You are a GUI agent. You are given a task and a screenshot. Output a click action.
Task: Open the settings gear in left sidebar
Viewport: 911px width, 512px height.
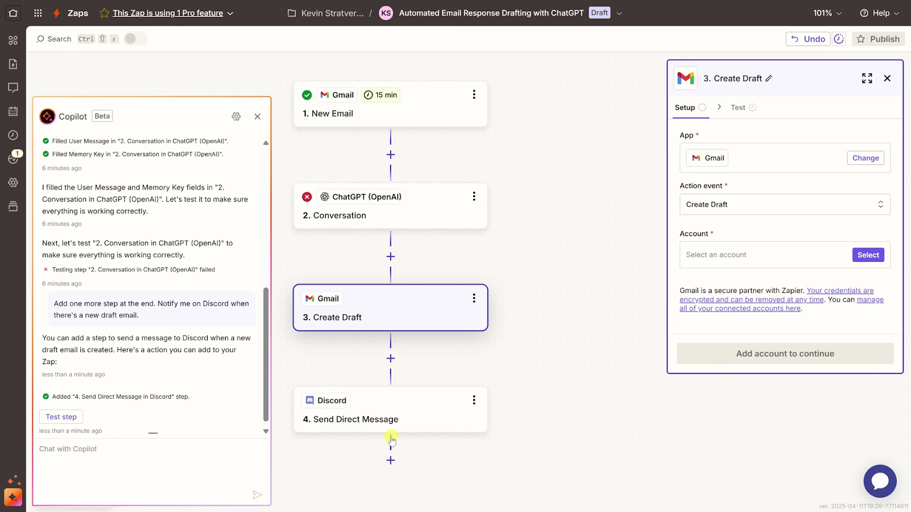click(x=13, y=183)
